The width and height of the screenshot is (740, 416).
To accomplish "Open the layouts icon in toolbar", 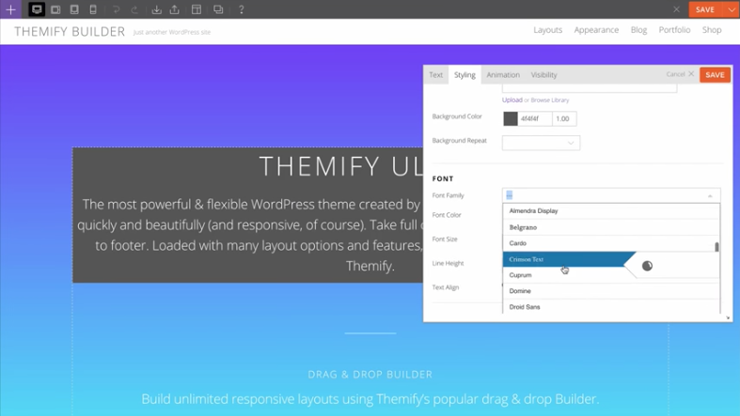I will [197, 9].
